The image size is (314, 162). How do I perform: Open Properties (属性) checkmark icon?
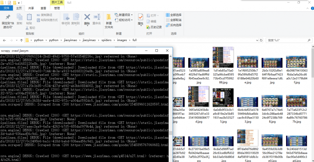click(x=140, y=17)
